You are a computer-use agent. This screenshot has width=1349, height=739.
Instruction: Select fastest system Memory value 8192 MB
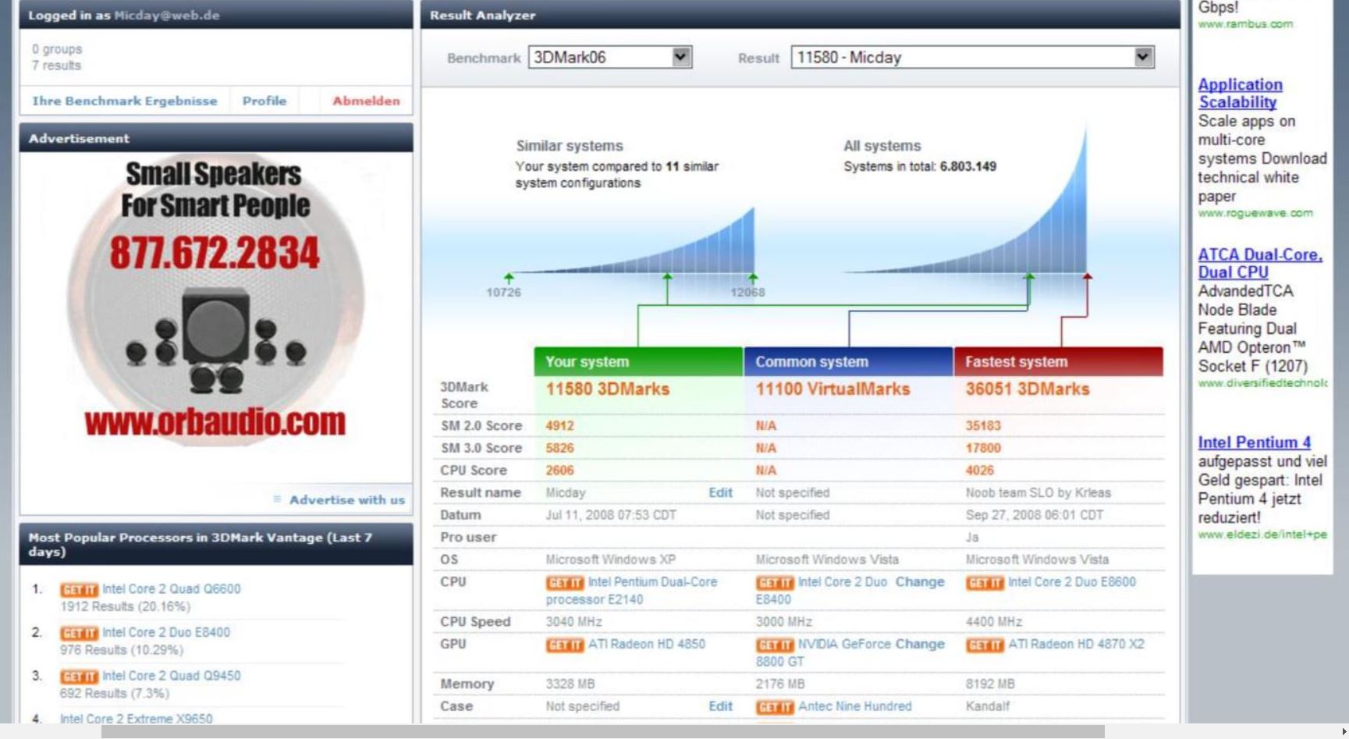(x=990, y=684)
